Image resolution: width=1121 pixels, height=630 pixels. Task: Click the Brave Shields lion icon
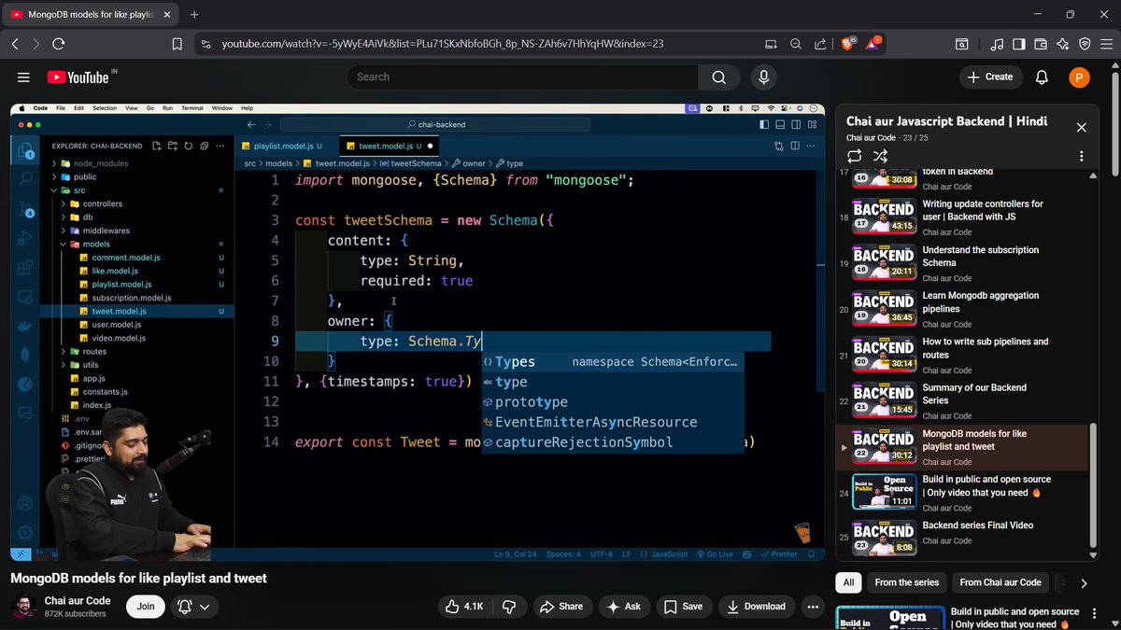point(849,44)
